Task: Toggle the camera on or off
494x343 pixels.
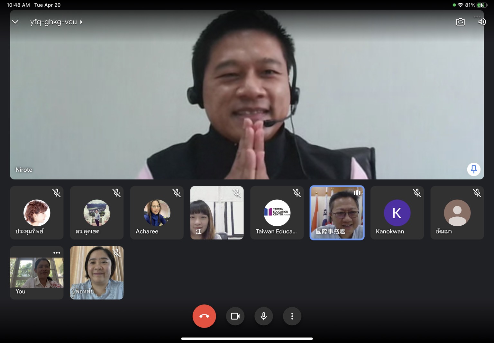Action: click(x=235, y=316)
